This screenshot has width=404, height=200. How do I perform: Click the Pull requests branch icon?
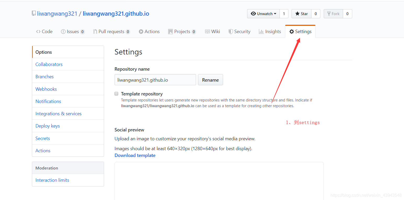click(x=95, y=32)
